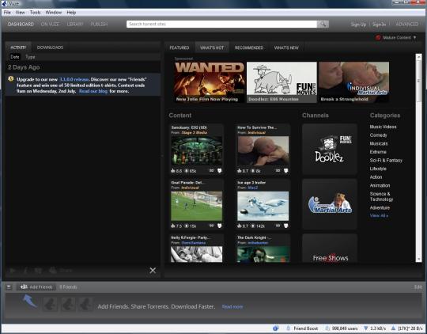The height and width of the screenshot is (334, 427).
Task: Open the Help menu
Action: click(71, 13)
